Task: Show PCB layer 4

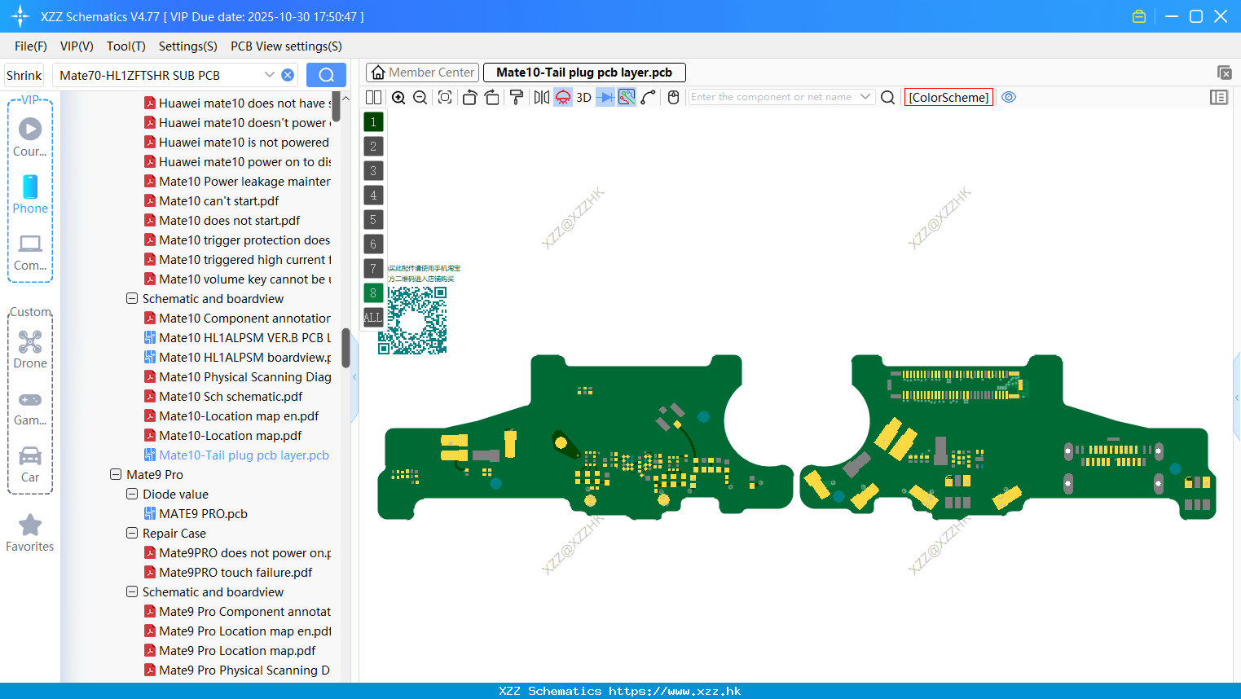Action: 373,196
